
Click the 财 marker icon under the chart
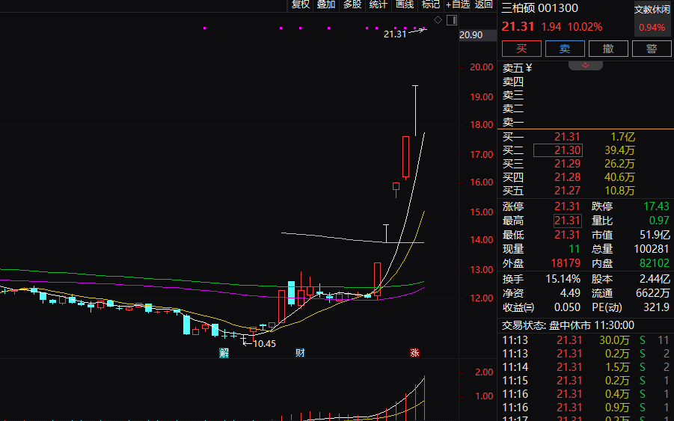coord(300,353)
